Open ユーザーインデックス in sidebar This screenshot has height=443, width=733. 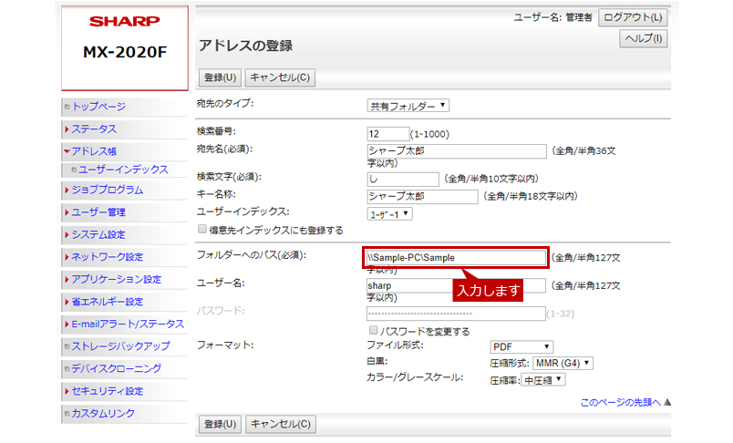point(122,170)
